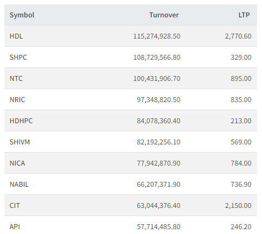
Task: Click turnover value 115,274,928.50
Action: 157,36
